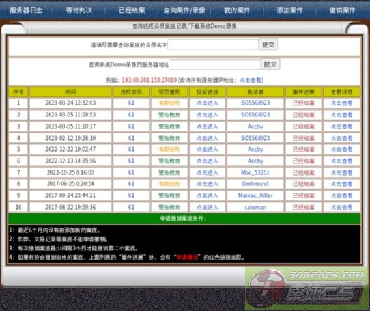This screenshot has width=370, height=311.
Task: Open enforcer Mas_532Cc profile link
Action: (255, 172)
